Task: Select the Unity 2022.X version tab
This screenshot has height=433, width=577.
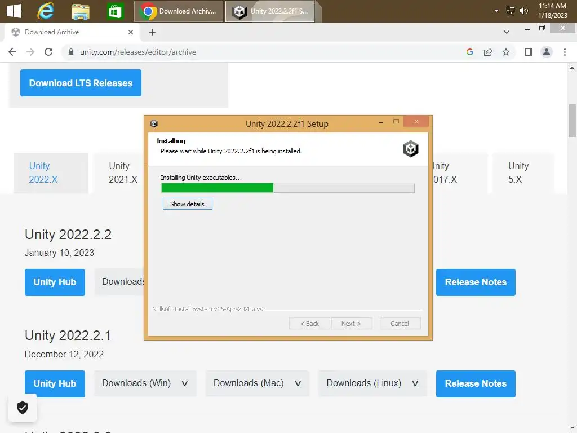Action: click(51, 173)
